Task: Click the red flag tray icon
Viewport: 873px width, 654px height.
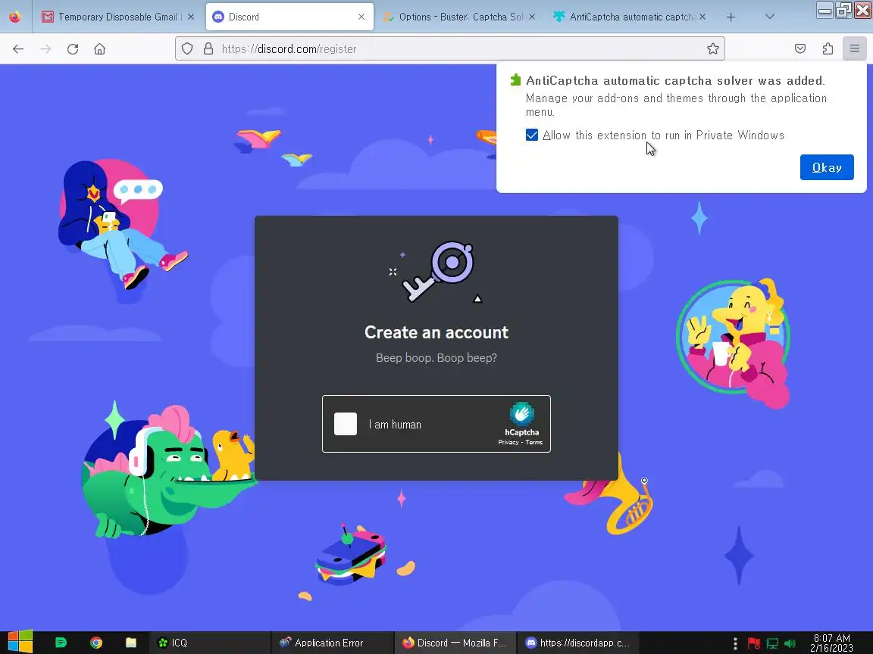Action: tap(754, 643)
